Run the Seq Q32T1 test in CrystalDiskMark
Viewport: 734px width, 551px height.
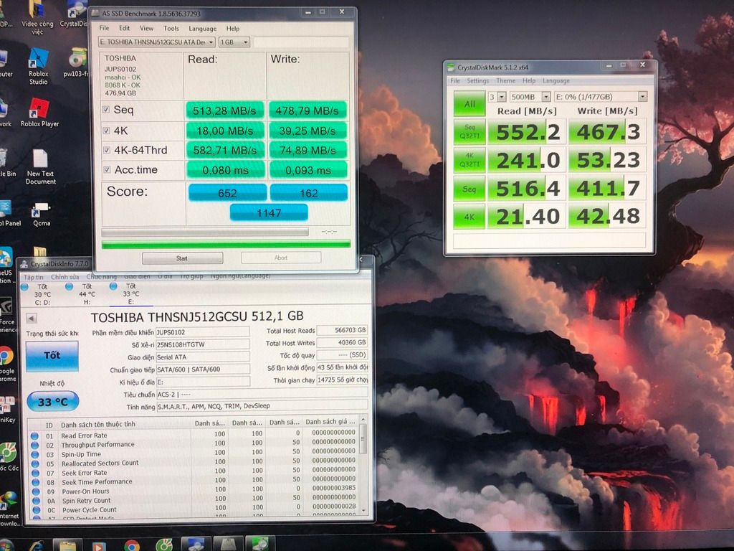click(470, 132)
